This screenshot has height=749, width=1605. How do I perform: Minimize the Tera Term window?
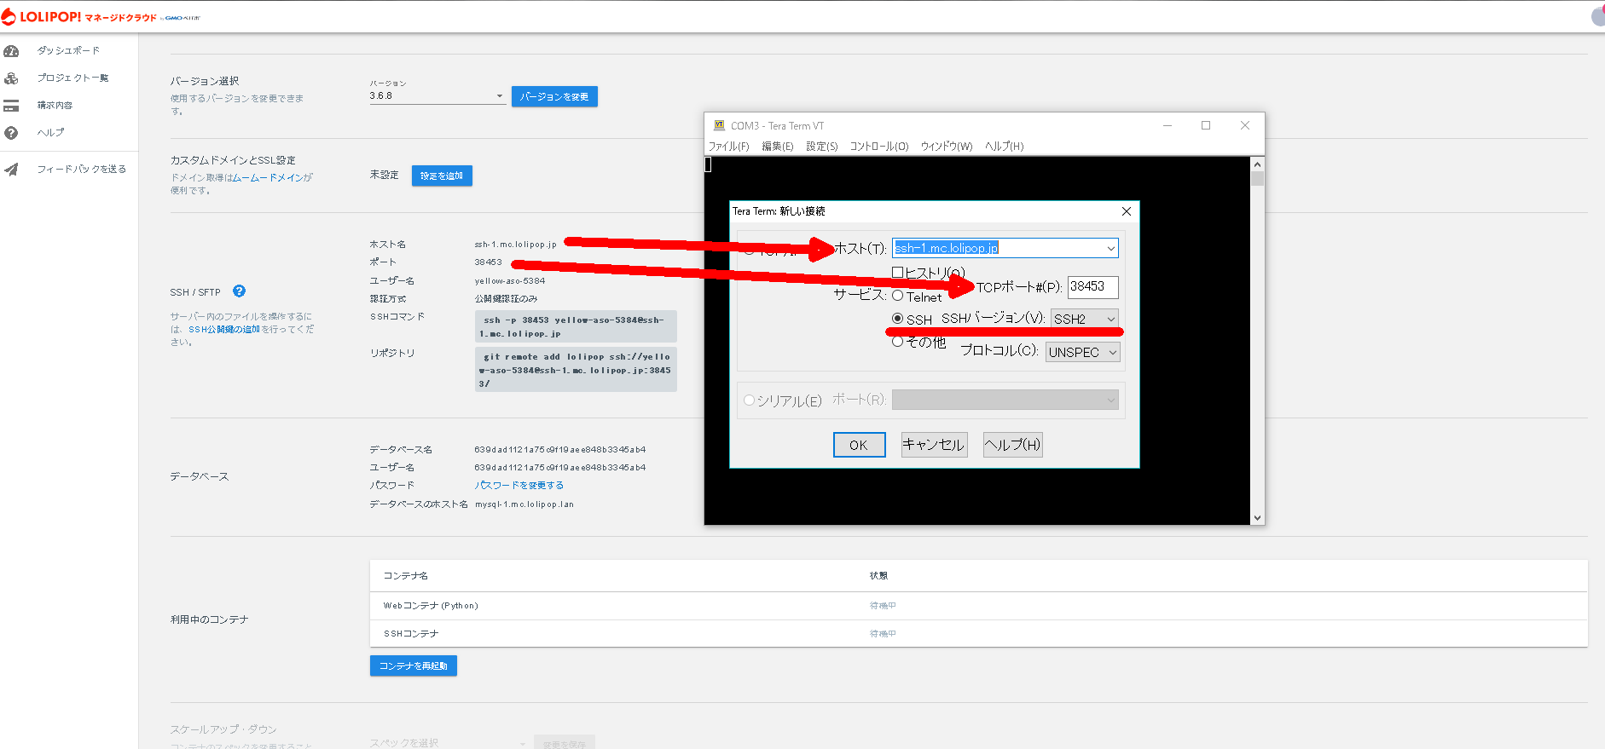pos(1168,125)
